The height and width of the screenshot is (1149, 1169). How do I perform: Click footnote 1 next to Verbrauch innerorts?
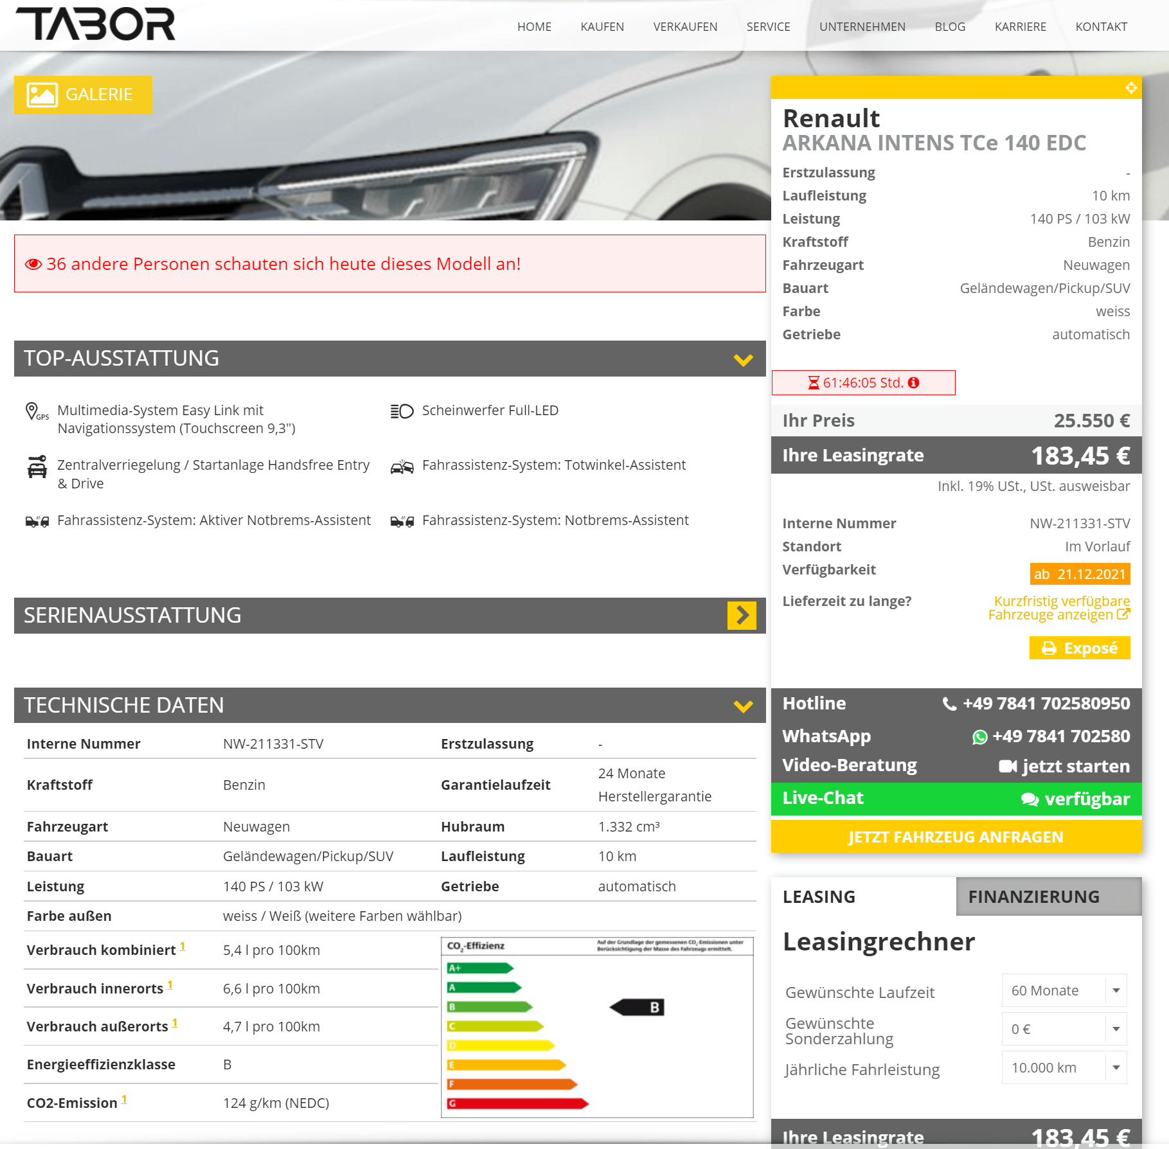pyautogui.click(x=170, y=986)
